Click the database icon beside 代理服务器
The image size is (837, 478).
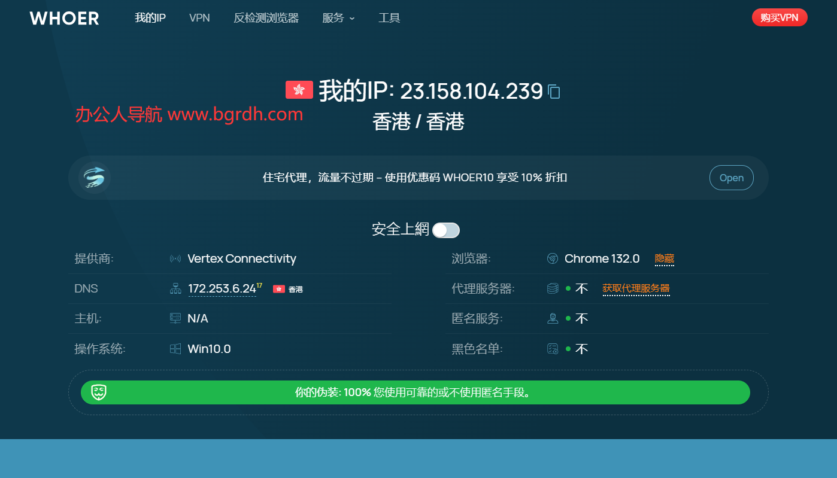click(x=552, y=288)
